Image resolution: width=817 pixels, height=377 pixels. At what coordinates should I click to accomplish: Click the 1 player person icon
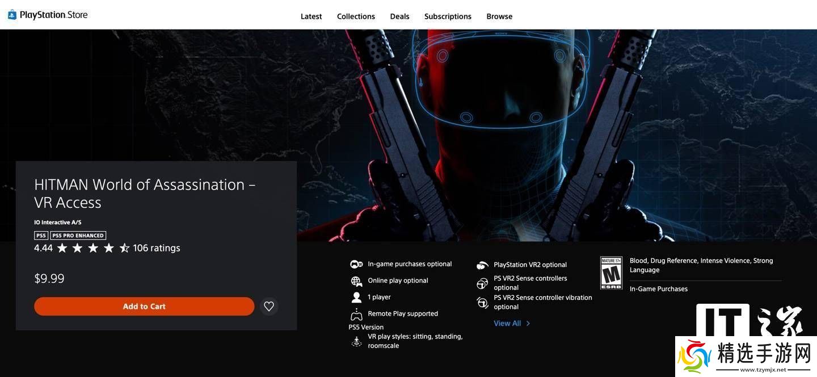tap(356, 297)
